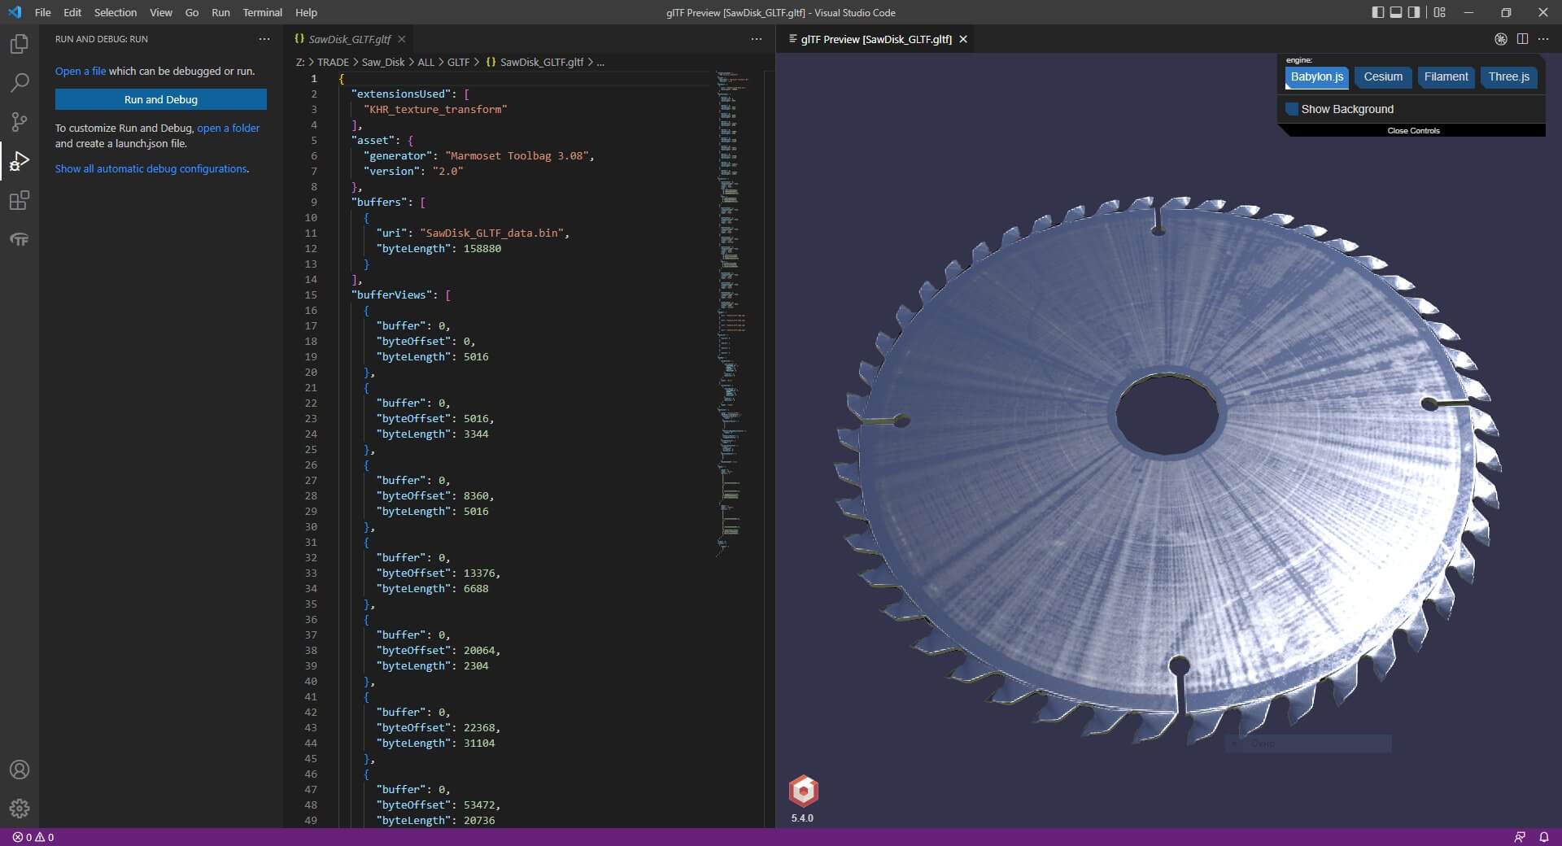Click the Accounts icon in activity bar
Viewport: 1562px width, 846px height.
(20, 770)
